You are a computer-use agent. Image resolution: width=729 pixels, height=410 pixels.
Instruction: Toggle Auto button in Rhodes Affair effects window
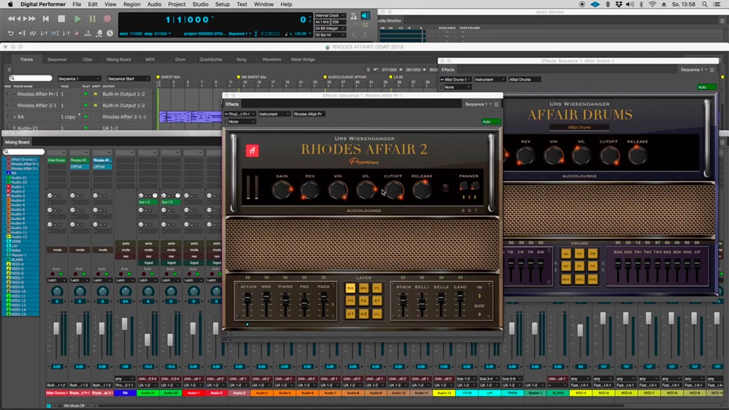490,121
